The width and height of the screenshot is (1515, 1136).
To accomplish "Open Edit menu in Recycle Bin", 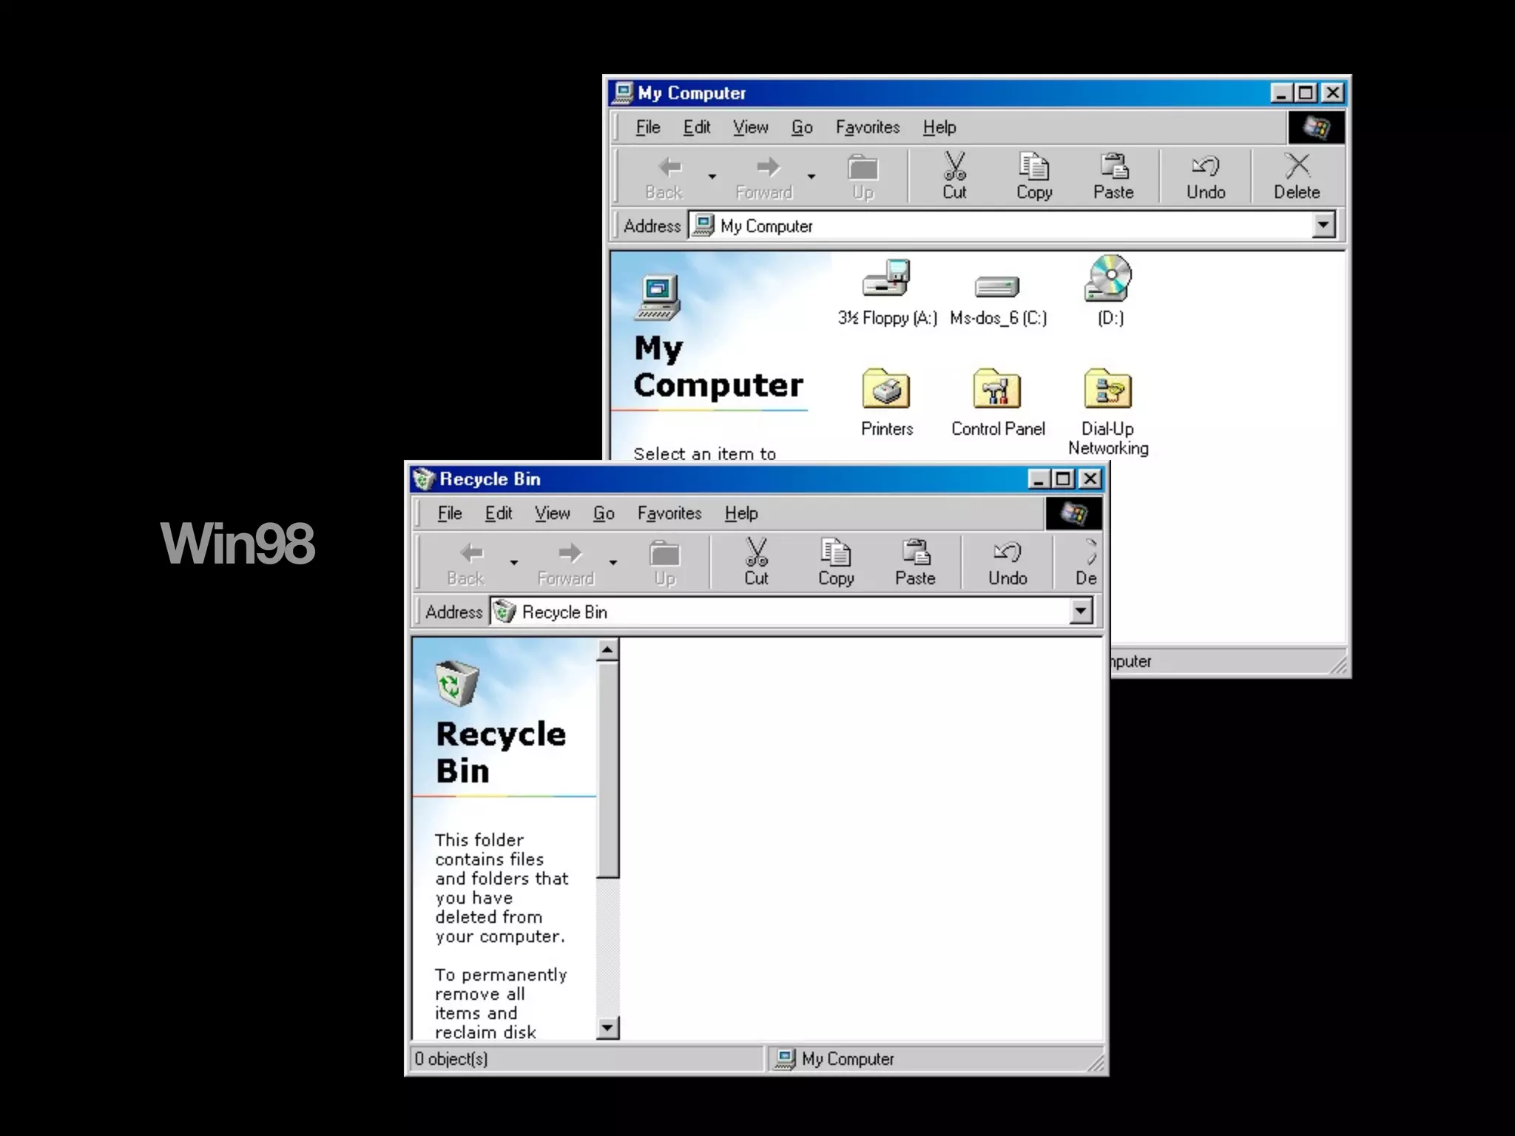I will [499, 513].
